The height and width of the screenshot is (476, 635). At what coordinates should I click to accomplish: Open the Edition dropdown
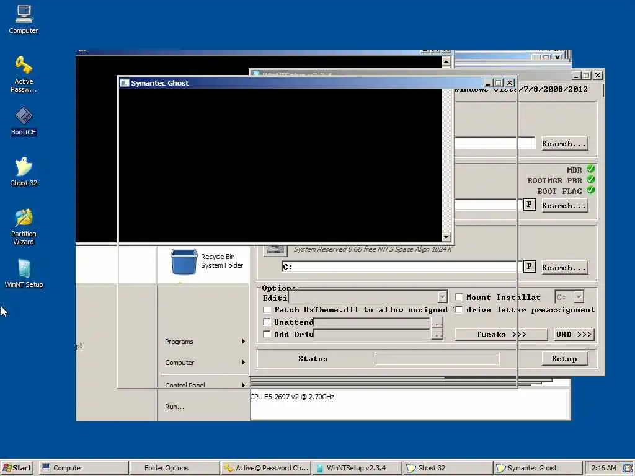[442, 297]
